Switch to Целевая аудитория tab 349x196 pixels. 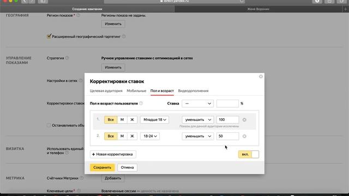click(x=106, y=91)
